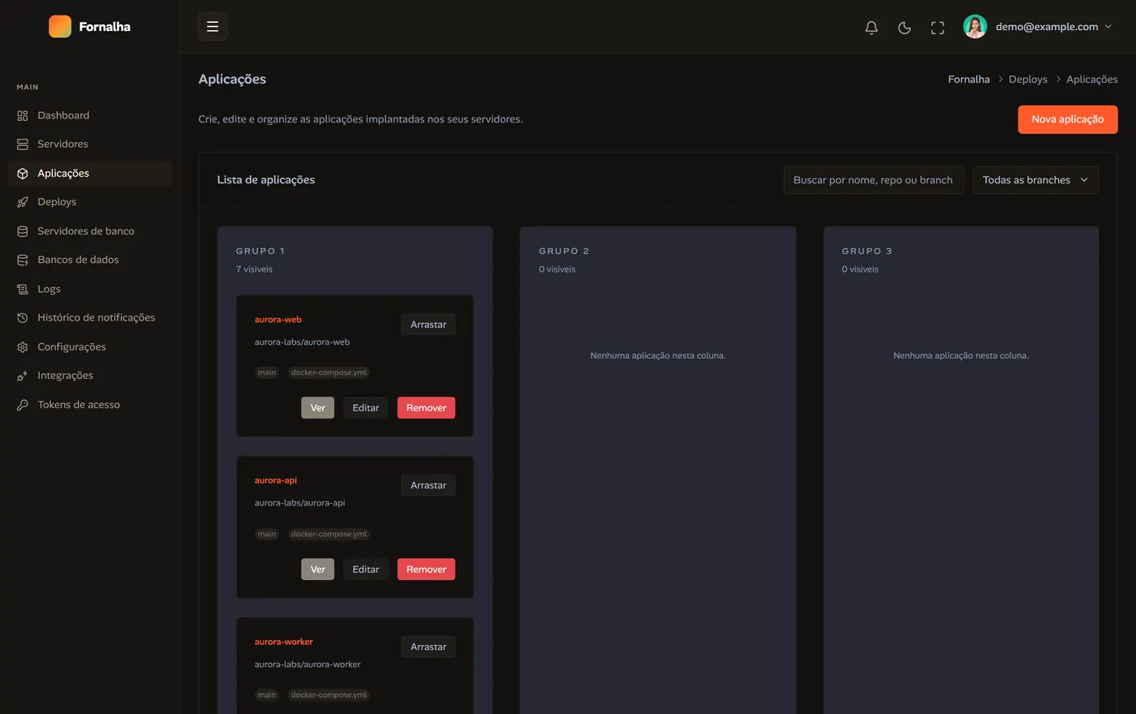The width and height of the screenshot is (1136, 714).
Task: Click Remover on the aurora-api card
Action: click(x=426, y=570)
